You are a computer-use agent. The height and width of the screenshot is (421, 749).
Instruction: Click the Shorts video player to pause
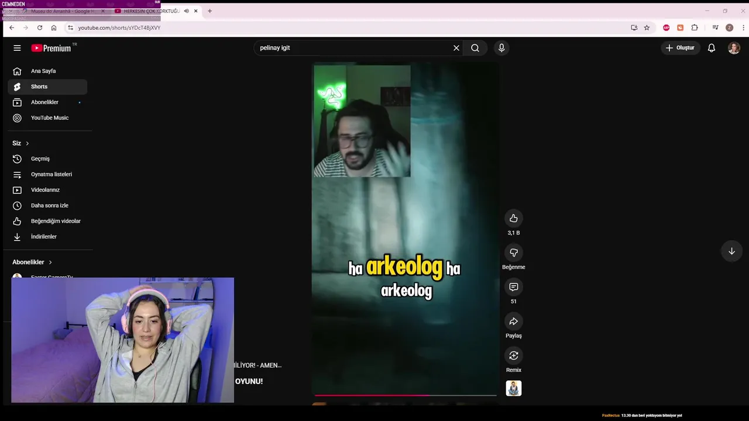click(405, 229)
